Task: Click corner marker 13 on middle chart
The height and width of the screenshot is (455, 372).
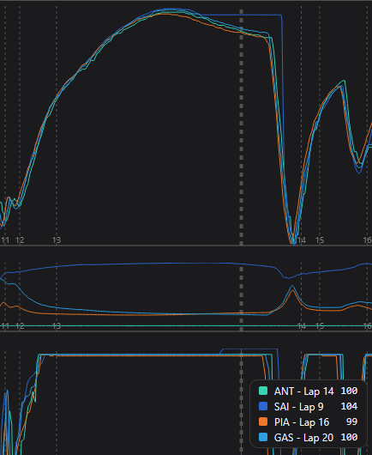Action: click(57, 326)
